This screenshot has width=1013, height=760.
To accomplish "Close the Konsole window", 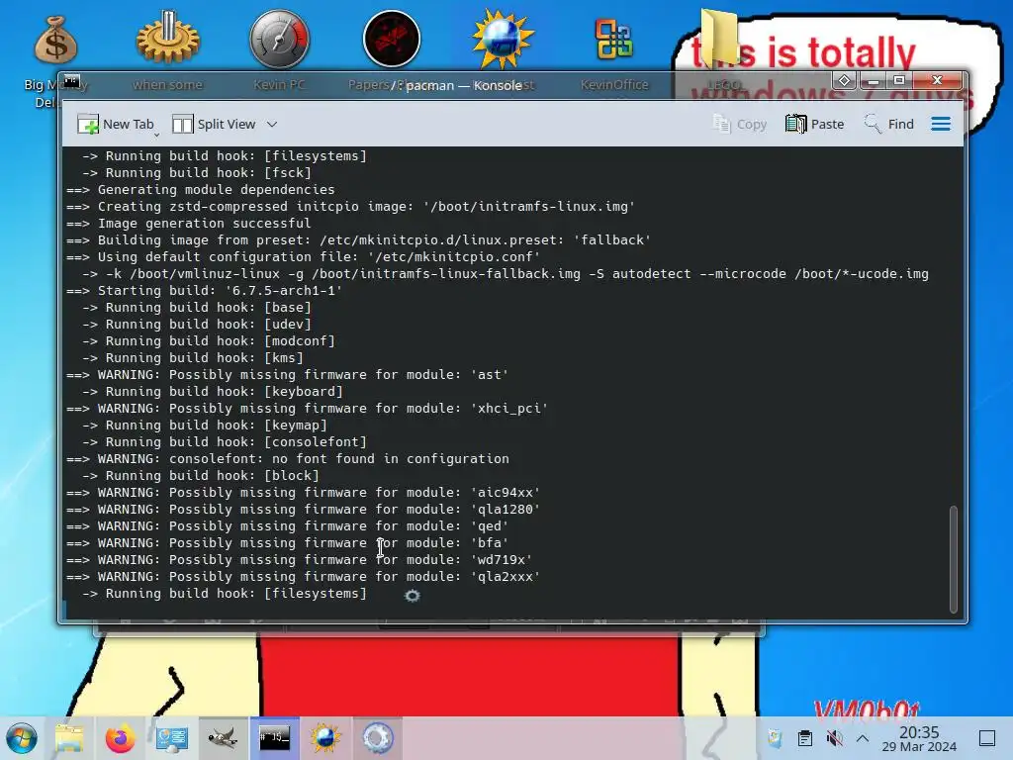I will 938,81.
